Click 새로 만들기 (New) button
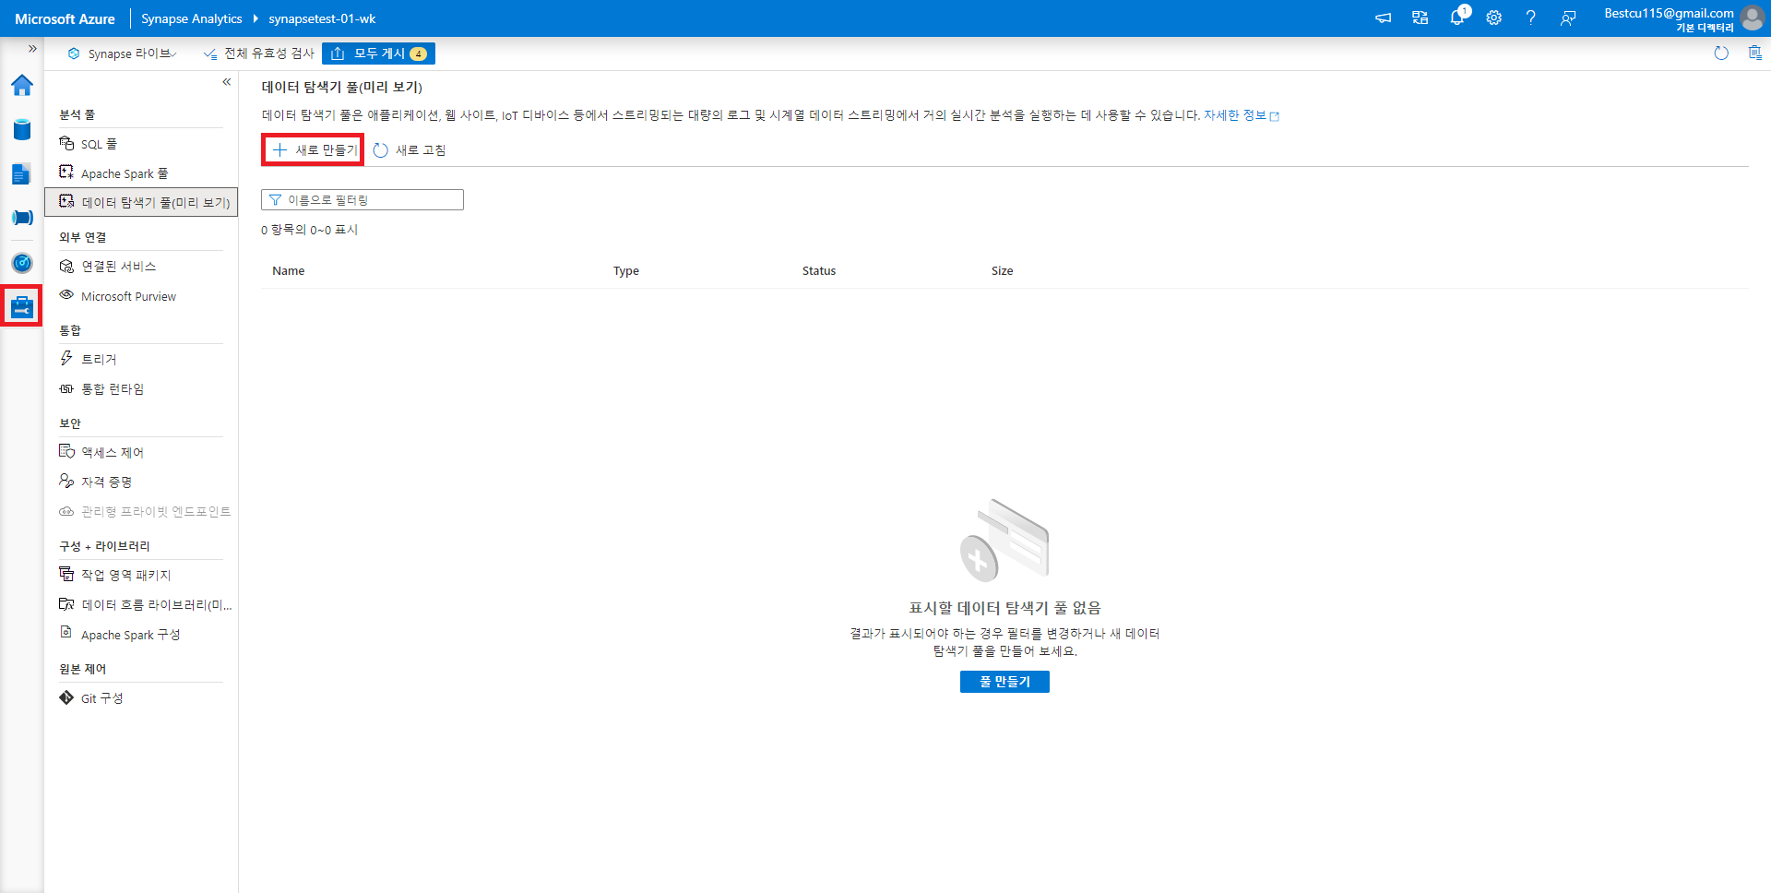This screenshot has width=1771, height=893. [x=314, y=150]
